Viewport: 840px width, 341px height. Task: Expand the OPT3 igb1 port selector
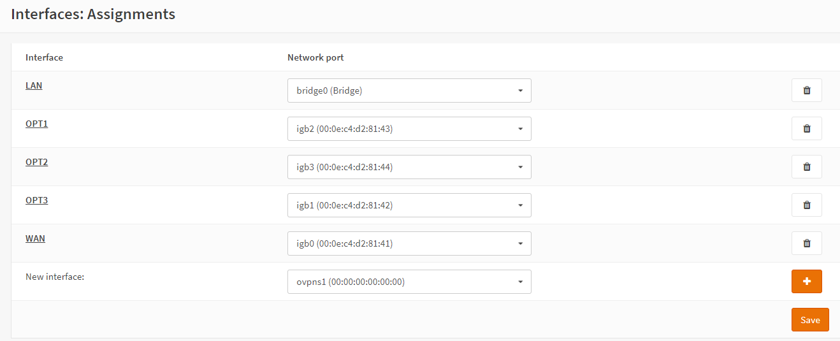409,205
